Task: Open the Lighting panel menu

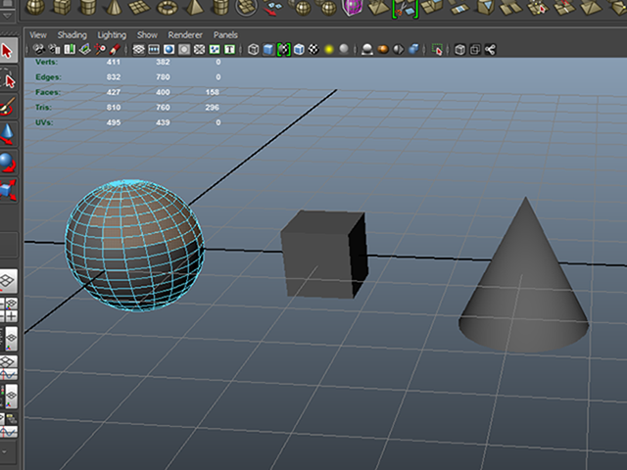Action: click(112, 35)
